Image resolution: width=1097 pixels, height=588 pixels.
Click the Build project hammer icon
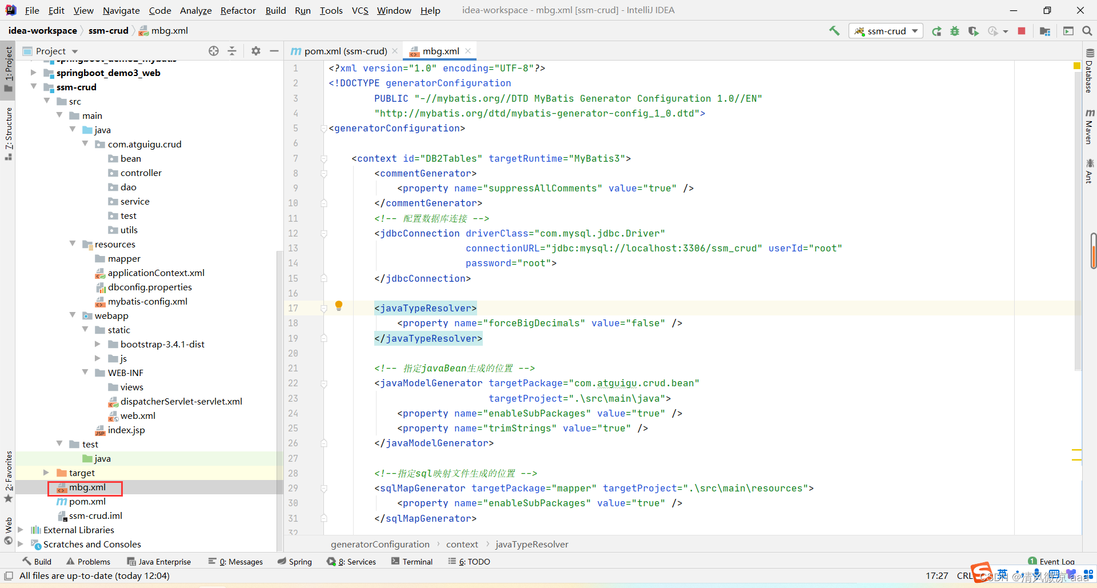(834, 31)
